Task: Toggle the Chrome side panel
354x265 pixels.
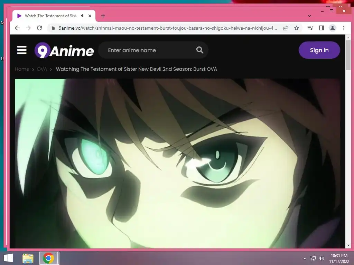Action: (x=322, y=28)
